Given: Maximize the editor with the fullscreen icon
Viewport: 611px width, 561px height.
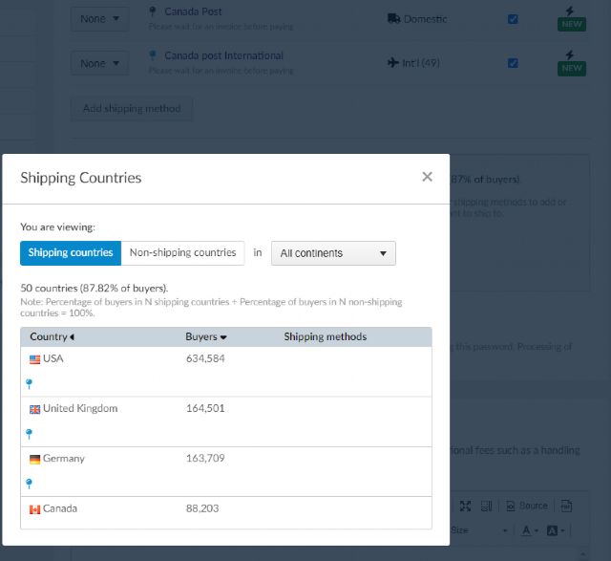Looking at the screenshot, I should (x=465, y=506).
